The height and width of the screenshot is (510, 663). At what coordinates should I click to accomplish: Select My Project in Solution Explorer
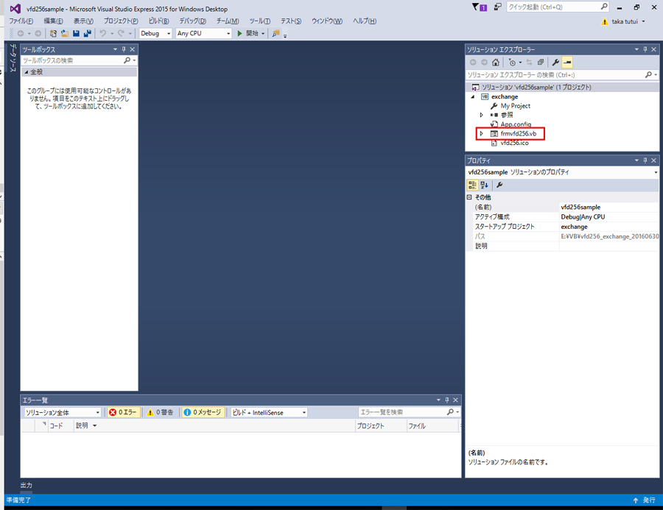(x=516, y=106)
